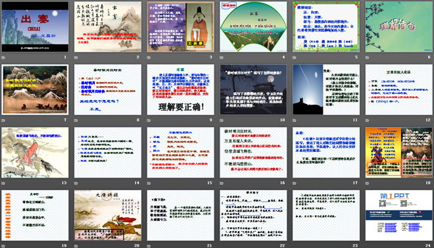Click the animation star icon under slide 16

[222, 183]
